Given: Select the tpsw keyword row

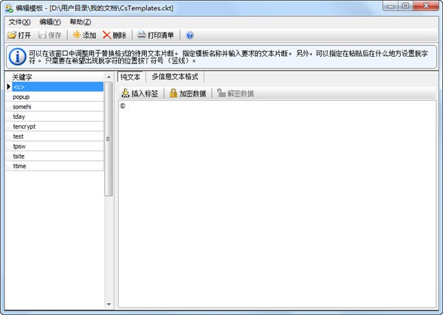Looking at the screenshot, I should 58,146.
